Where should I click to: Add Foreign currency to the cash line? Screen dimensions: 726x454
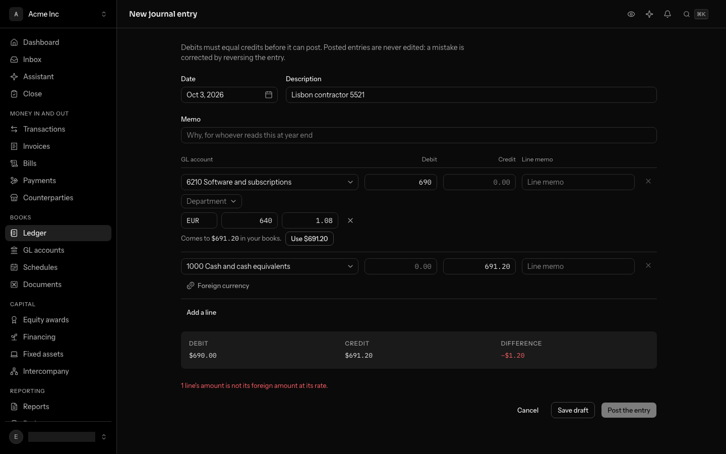tap(218, 286)
